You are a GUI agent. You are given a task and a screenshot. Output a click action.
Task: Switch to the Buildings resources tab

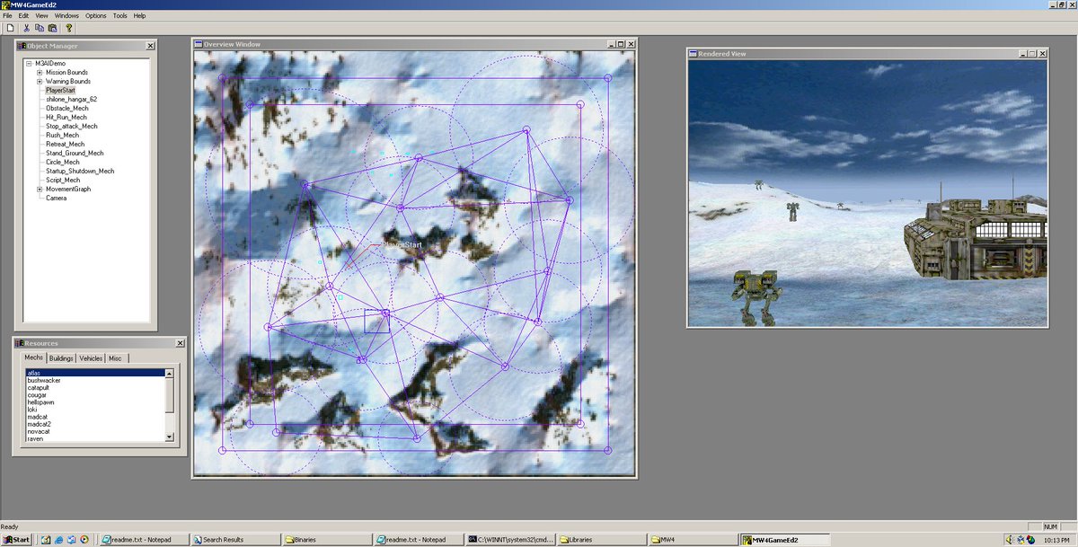click(x=61, y=357)
